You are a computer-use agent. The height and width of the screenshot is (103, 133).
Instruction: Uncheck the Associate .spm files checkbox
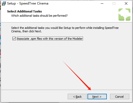tap(14, 39)
